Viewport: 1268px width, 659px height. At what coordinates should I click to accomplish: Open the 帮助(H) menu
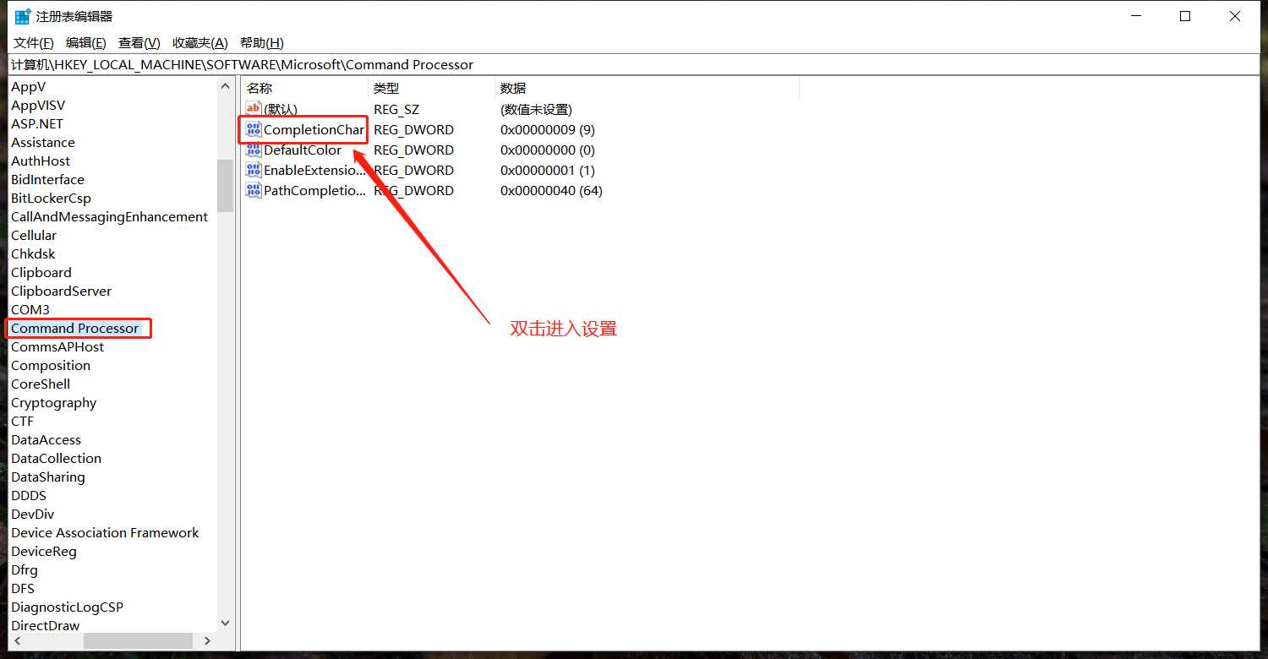262,42
